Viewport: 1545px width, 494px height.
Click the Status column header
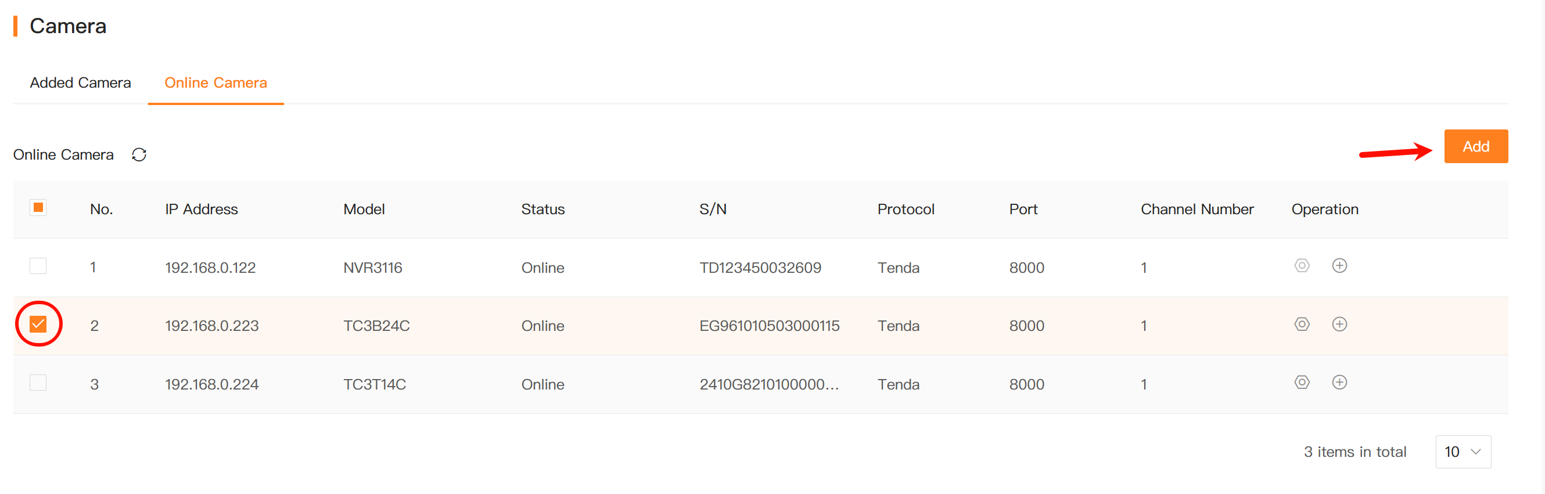pos(543,209)
